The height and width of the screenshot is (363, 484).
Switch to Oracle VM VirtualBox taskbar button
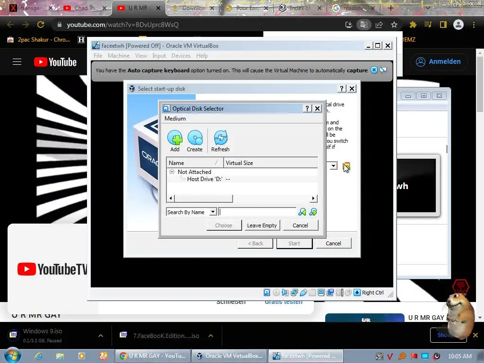229,356
